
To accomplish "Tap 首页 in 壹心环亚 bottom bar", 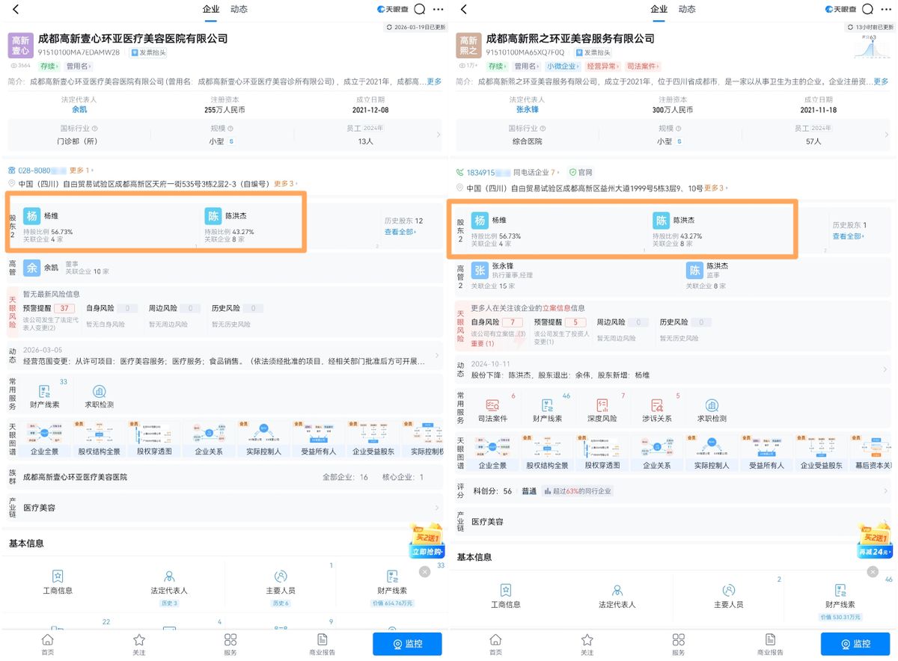I will (x=47, y=645).
